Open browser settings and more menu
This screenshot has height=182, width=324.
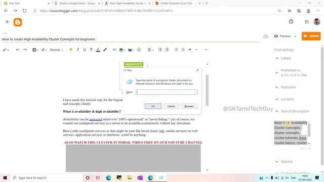tap(318, 11)
